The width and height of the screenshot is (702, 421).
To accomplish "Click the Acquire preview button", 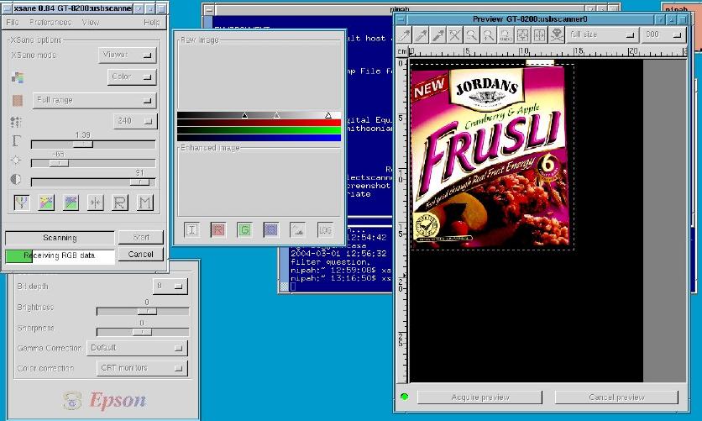I will 479,397.
